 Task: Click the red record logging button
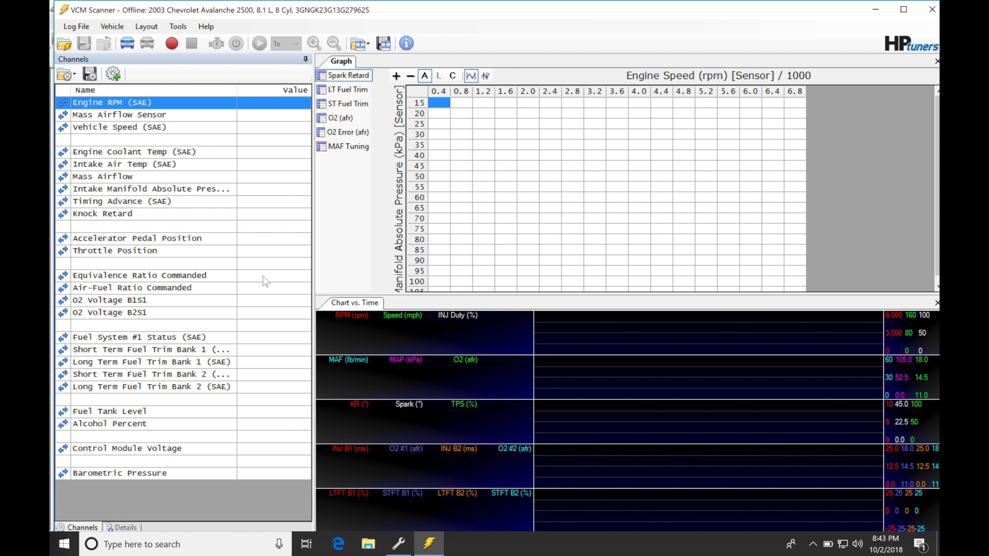(x=172, y=44)
